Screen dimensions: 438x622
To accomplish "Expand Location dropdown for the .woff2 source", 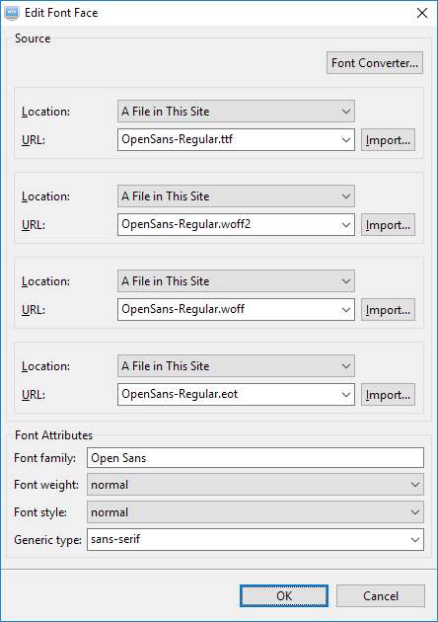I will [x=236, y=195].
